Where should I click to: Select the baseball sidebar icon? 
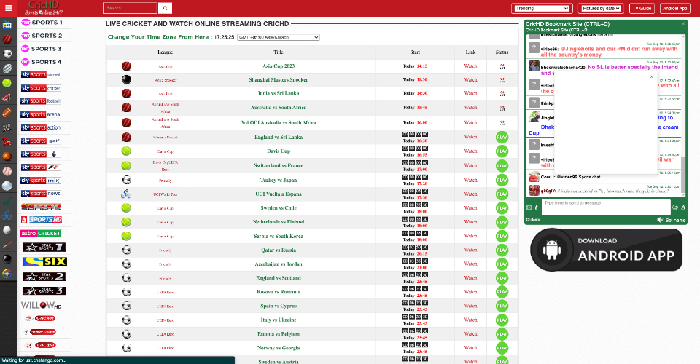[x=7, y=171]
